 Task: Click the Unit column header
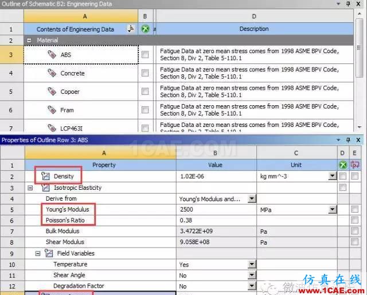pyautogui.click(x=297, y=165)
